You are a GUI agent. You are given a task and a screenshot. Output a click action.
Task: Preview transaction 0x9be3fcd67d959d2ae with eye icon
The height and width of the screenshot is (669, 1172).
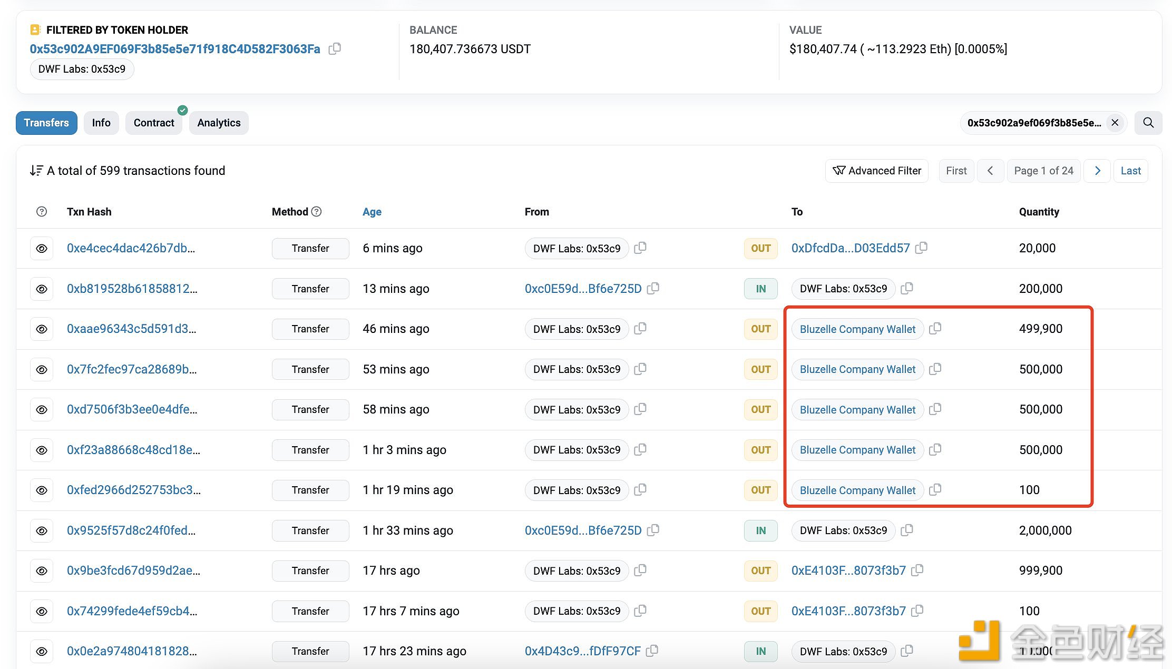[x=42, y=571]
